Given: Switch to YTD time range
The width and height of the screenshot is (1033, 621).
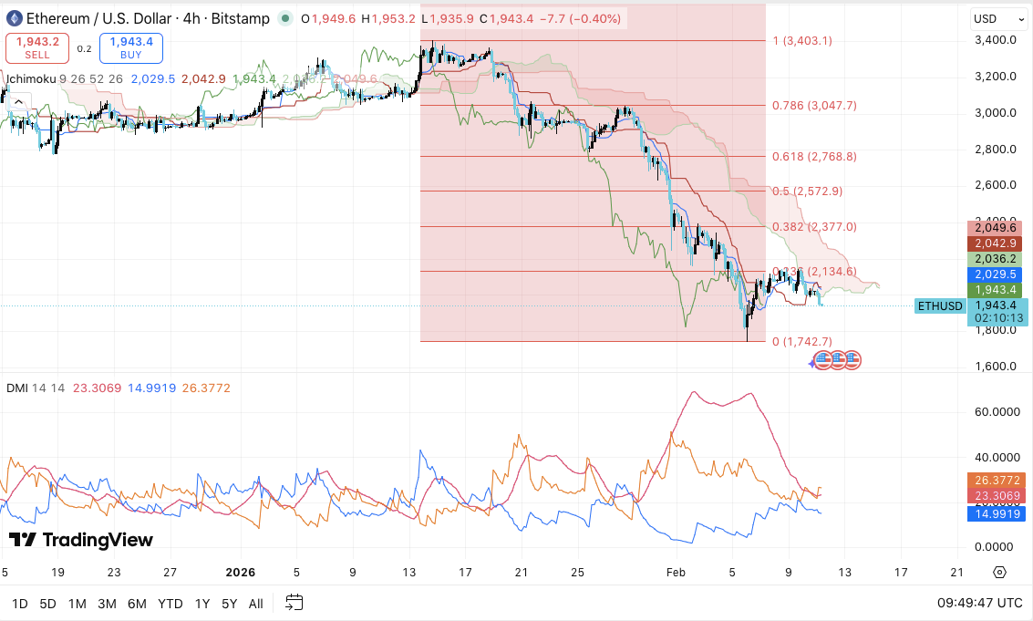Looking at the screenshot, I should (170, 603).
